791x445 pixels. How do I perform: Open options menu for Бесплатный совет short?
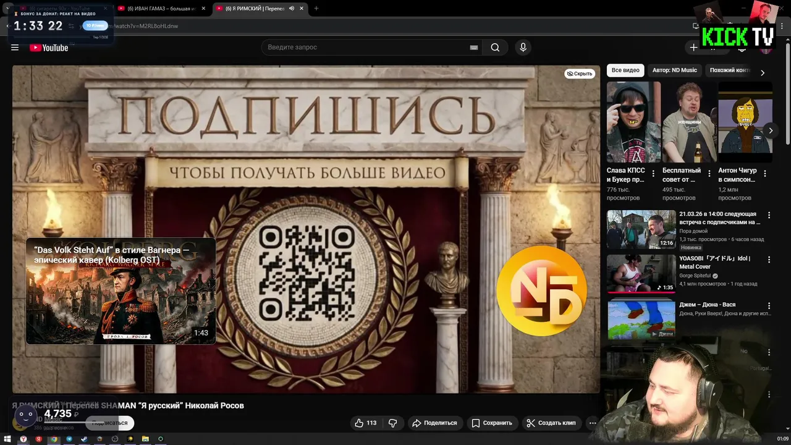[709, 174]
